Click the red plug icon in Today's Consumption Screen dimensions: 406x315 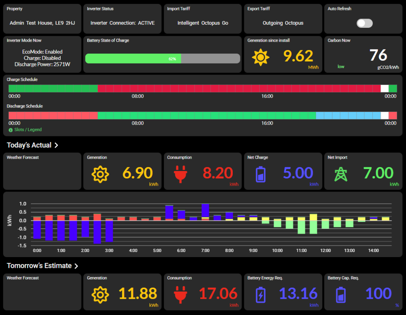pyautogui.click(x=180, y=174)
